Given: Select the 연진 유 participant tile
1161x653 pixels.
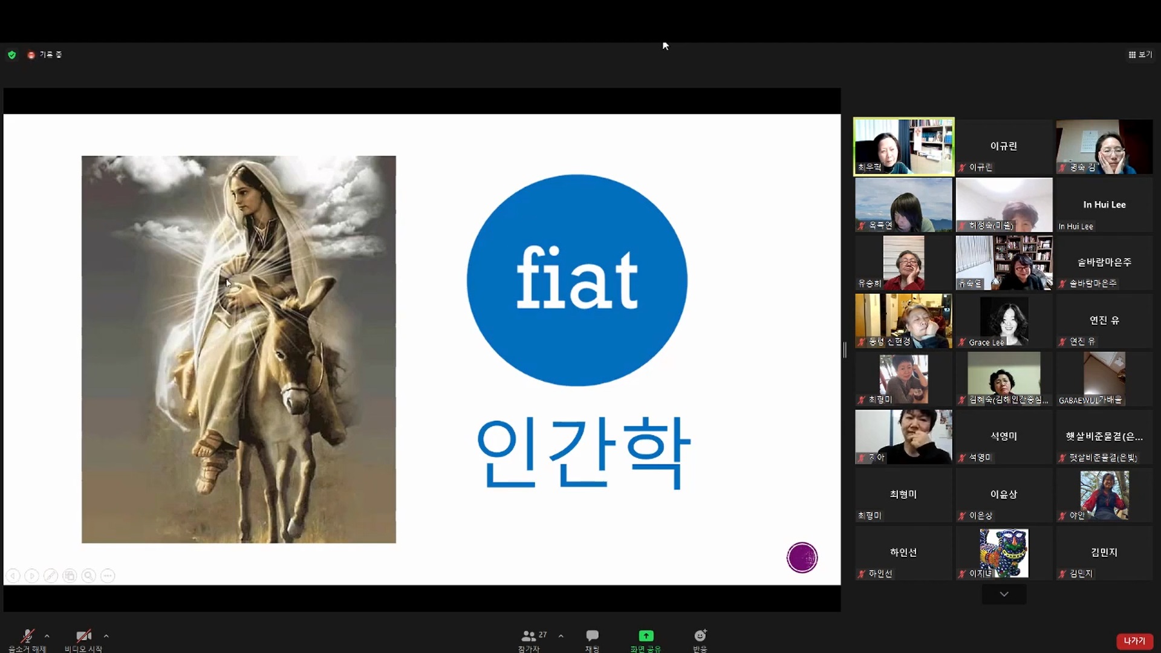Looking at the screenshot, I should 1104,321.
